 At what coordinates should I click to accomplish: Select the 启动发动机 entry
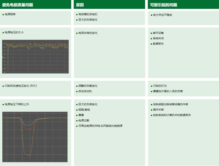click(x=85, y=91)
